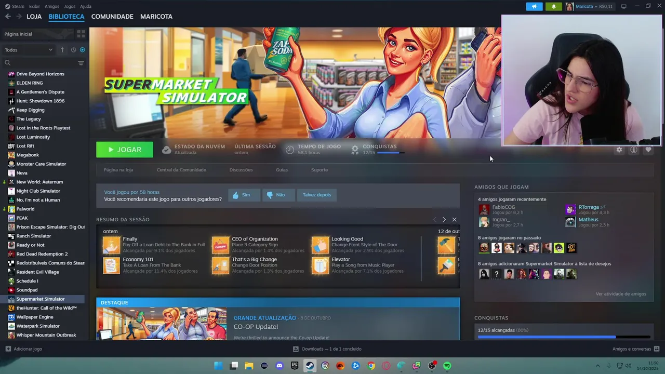Image resolution: width=665 pixels, height=374 pixels.
Task: Click the CONQUISTAS header gear icon
Action: pyautogui.click(x=355, y=150)
